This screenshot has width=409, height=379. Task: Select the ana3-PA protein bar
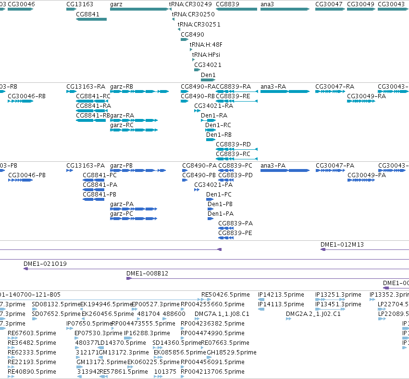tap(285, 170)
